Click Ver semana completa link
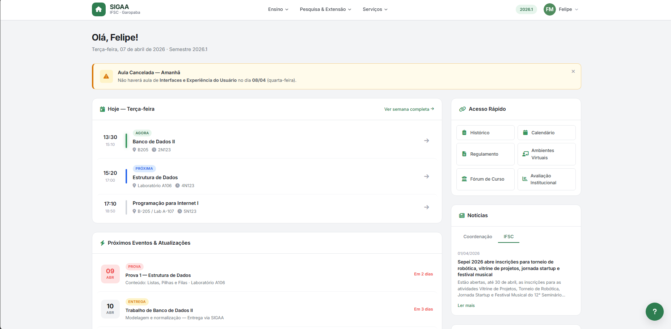This screenshot has height=329, width=671. point(409,109)
